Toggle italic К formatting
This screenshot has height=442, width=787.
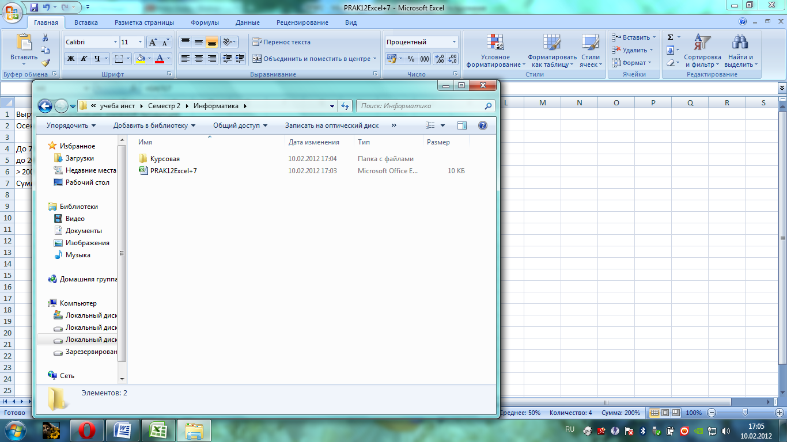(x=84, y=59)
